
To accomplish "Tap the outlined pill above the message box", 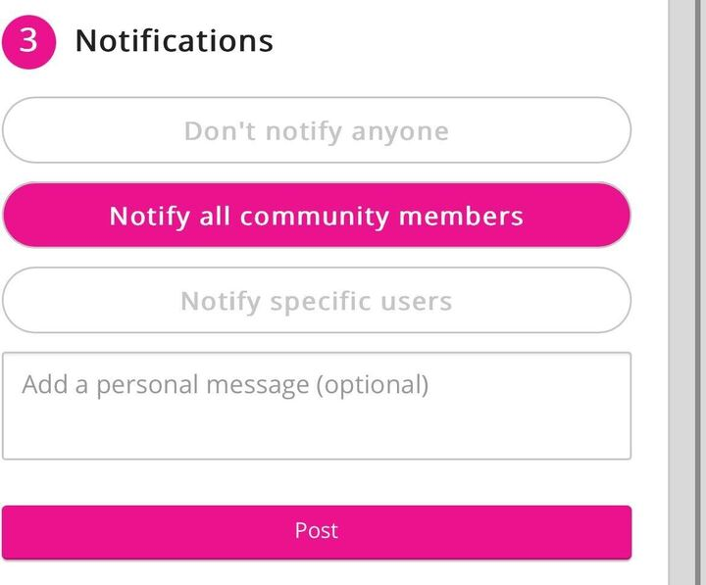I will click(316, 301).
